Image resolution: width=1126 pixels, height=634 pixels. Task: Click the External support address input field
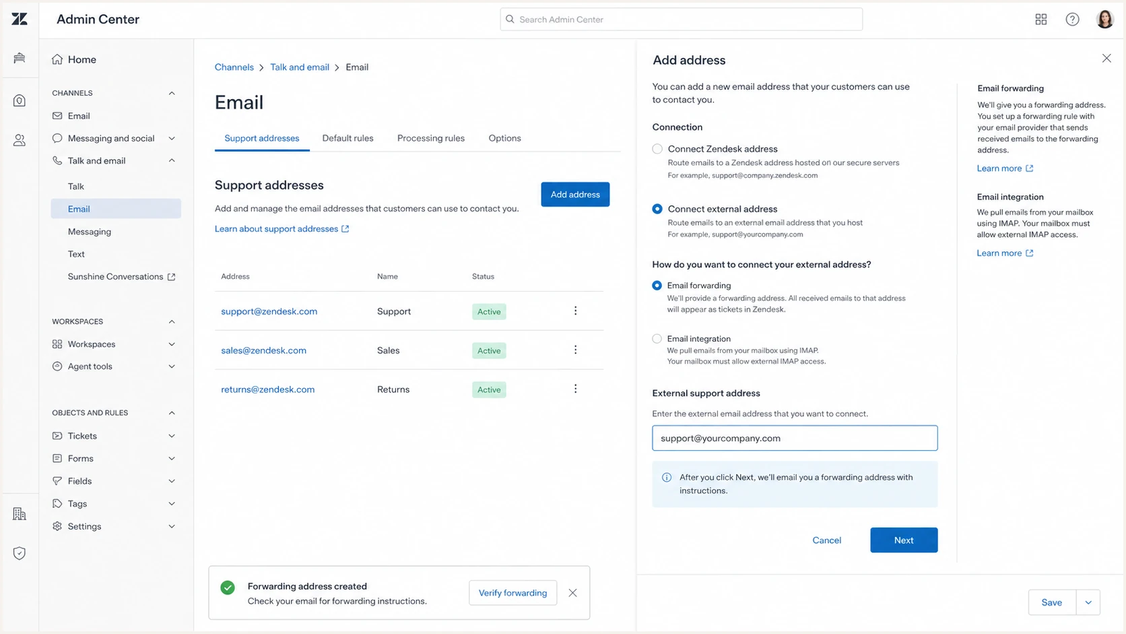795,438
